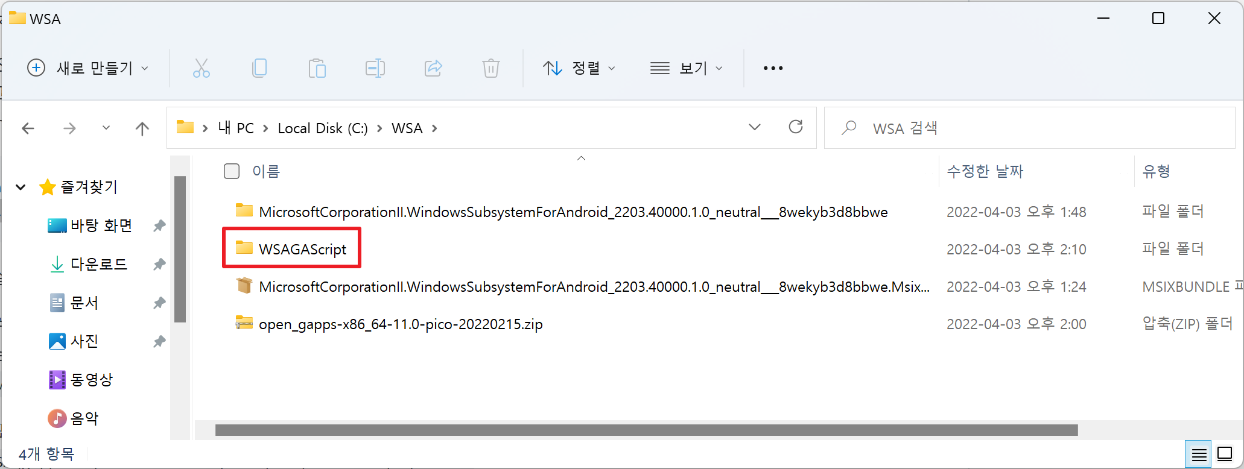Image resolution: width=1244 pixels, height=469 pixels.
Task: Switch to large thumbnails view icon
Action: click(1225, 455)
